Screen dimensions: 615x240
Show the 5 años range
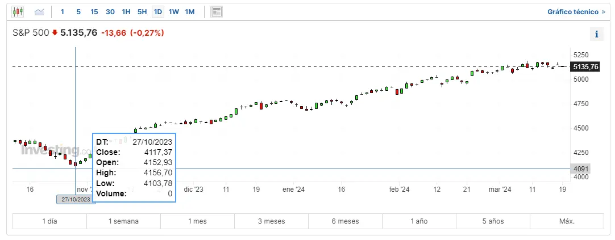493,221
